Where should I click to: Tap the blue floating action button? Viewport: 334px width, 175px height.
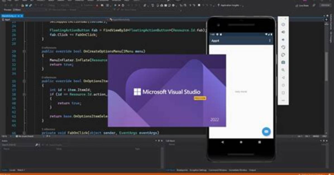[x=266, y=132]
